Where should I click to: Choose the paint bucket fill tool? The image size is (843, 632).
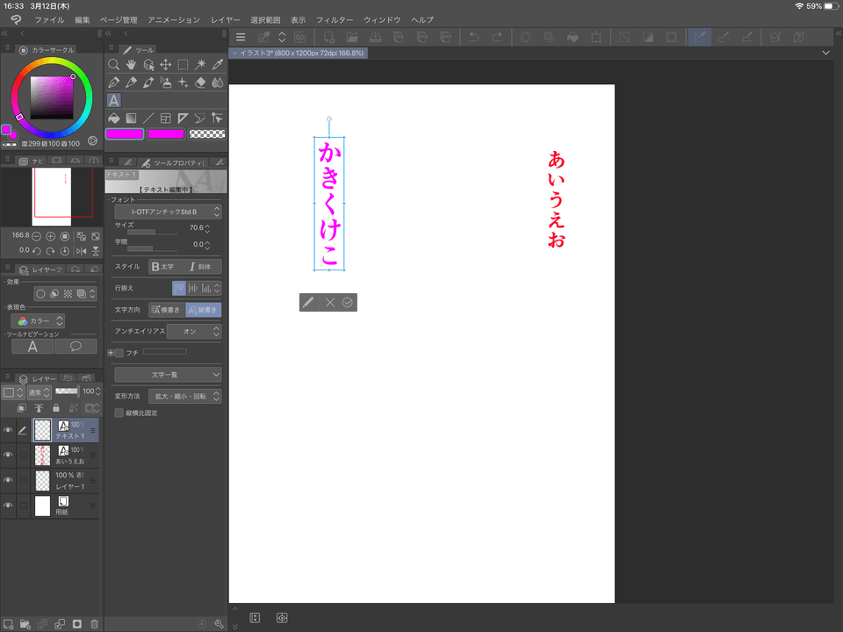tap(113, 118)
